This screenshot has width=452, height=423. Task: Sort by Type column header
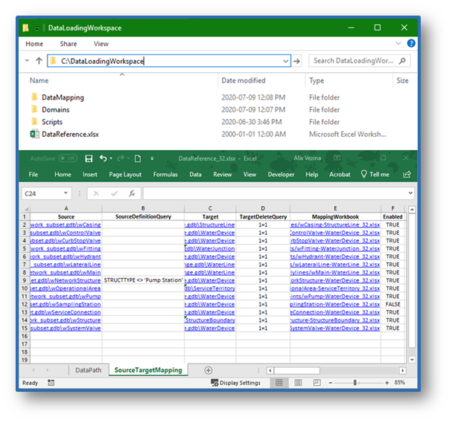point(316,80)
